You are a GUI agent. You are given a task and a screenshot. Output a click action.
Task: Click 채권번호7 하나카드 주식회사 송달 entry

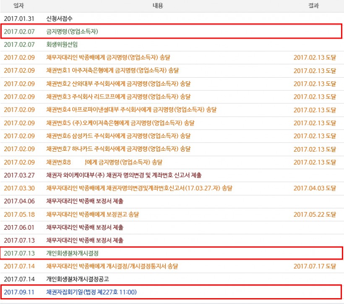point(118,149)
